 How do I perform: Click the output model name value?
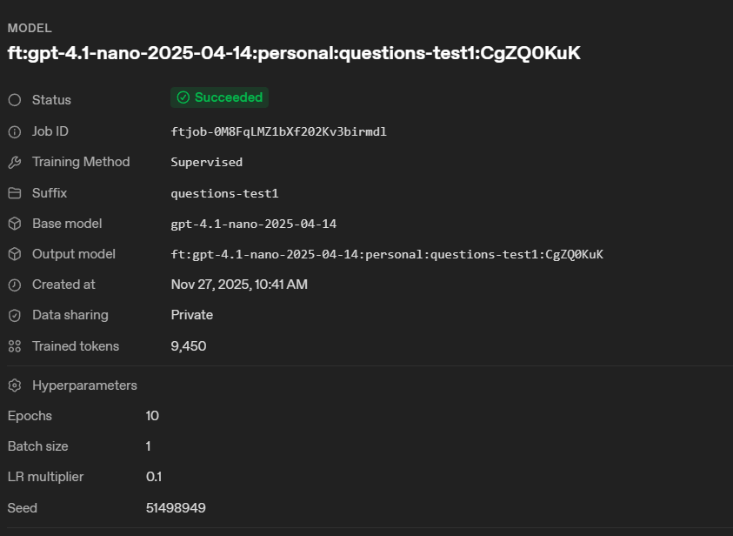(387, 254)
